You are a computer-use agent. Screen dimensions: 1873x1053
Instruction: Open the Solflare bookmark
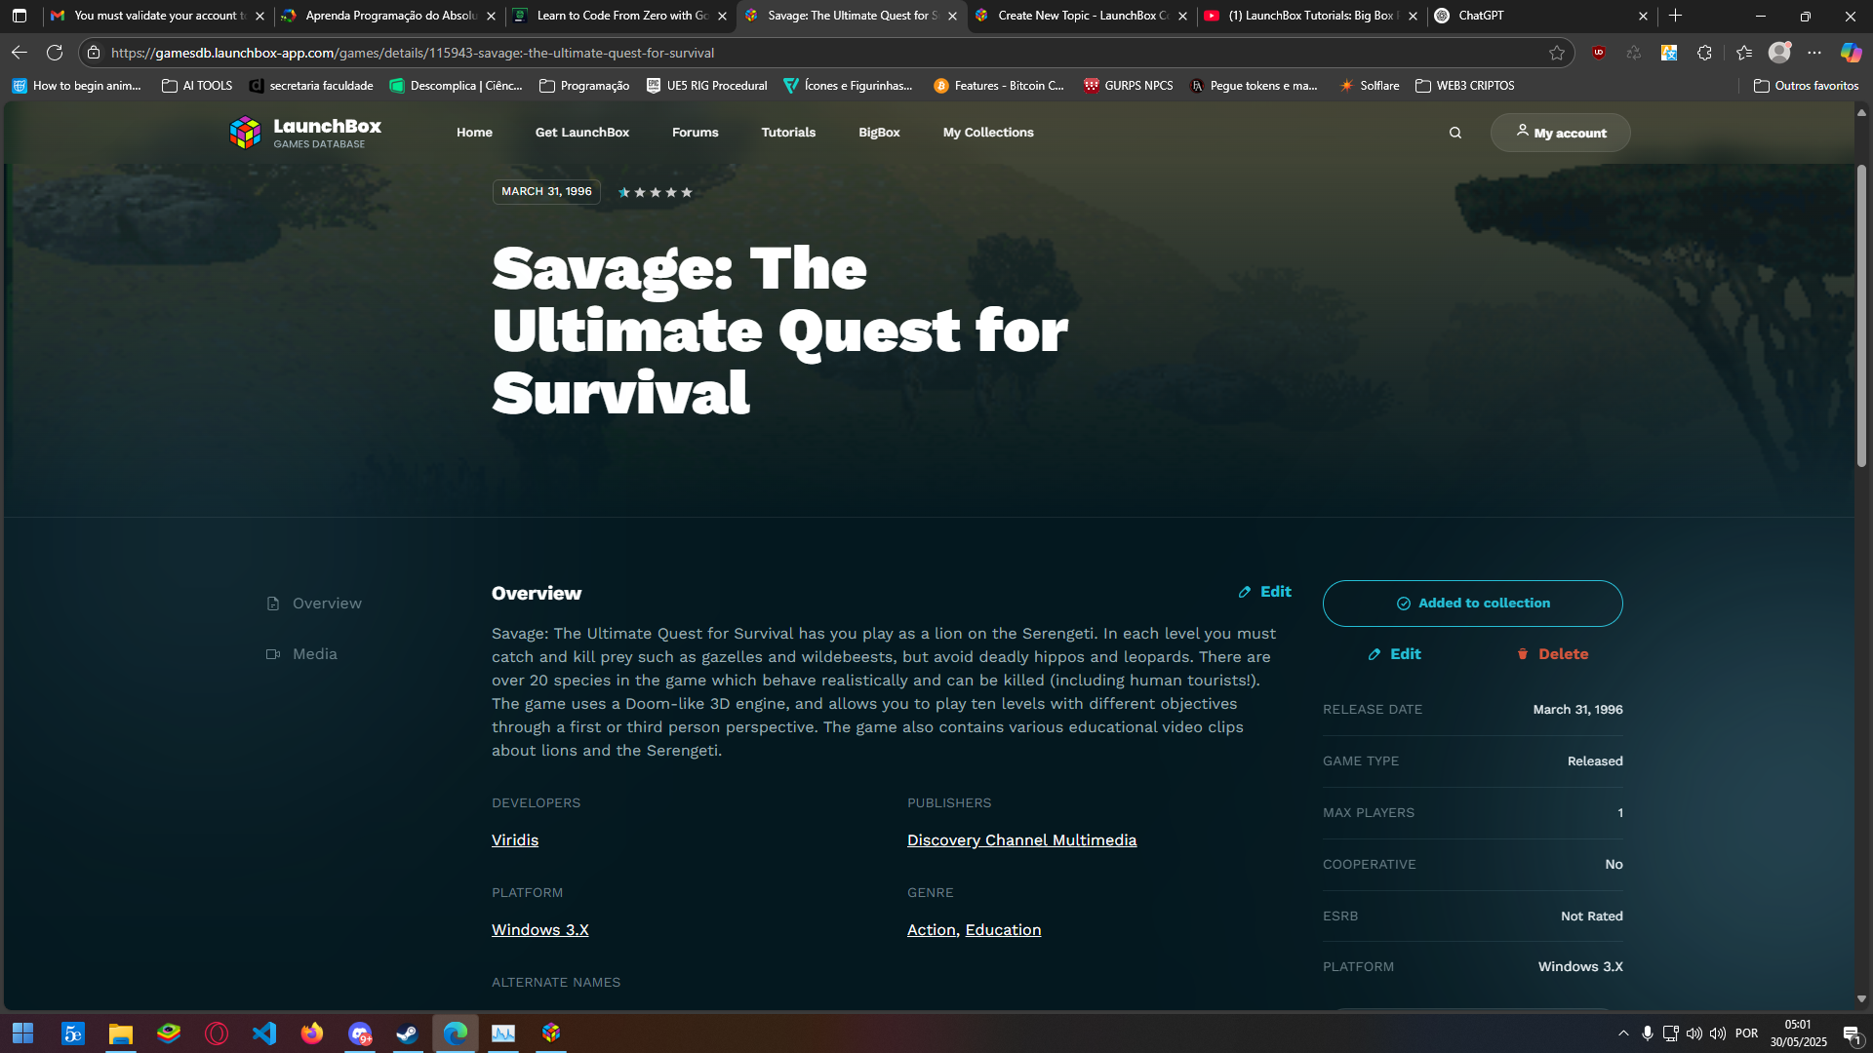[1370, 86]
